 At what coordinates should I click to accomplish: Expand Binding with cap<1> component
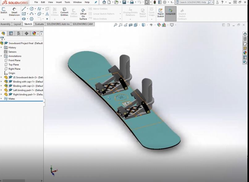point(2,82)
